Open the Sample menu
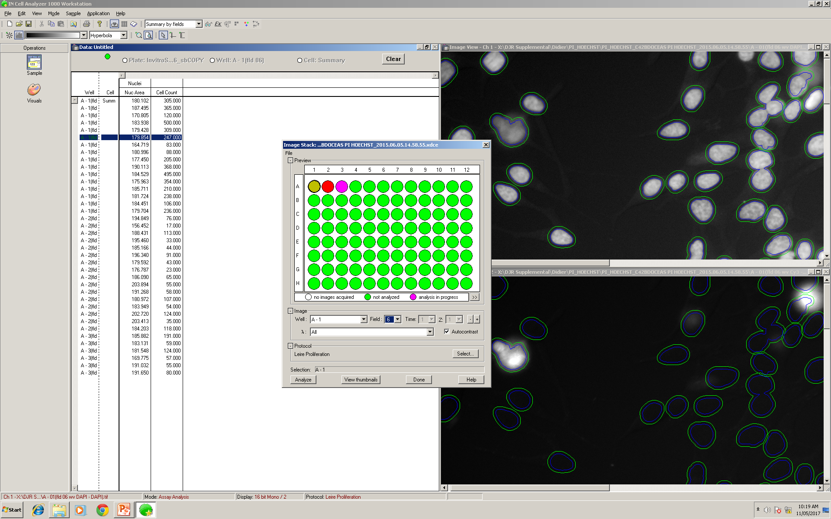The image size is (831, 519). click(x=73, y=13)
